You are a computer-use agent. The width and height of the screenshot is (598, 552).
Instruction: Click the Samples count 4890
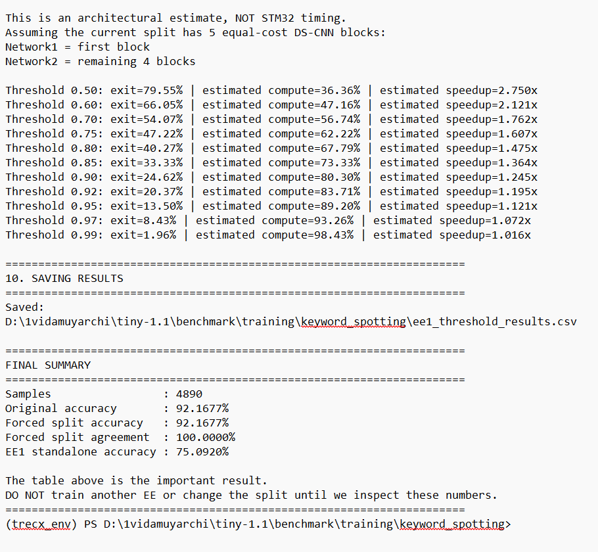click(x=189, y=394)
